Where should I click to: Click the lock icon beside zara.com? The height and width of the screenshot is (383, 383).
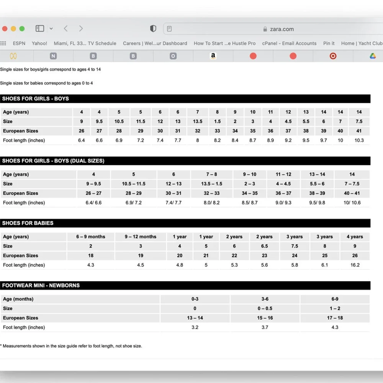pos(265,29)
